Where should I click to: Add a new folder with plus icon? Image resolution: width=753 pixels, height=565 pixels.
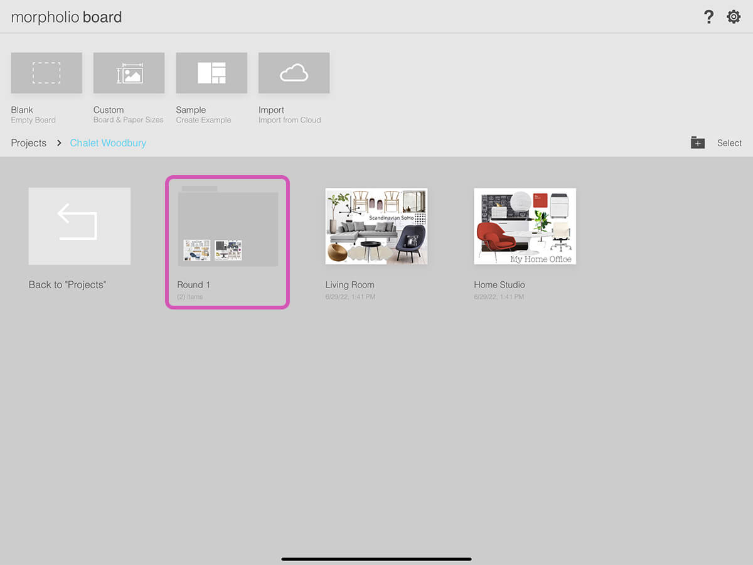point(698,143)
